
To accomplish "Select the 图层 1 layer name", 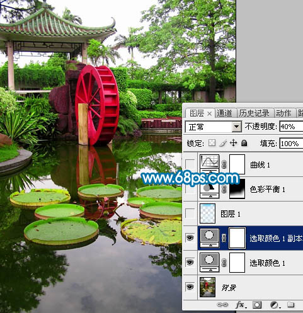I will pos(230,214).
